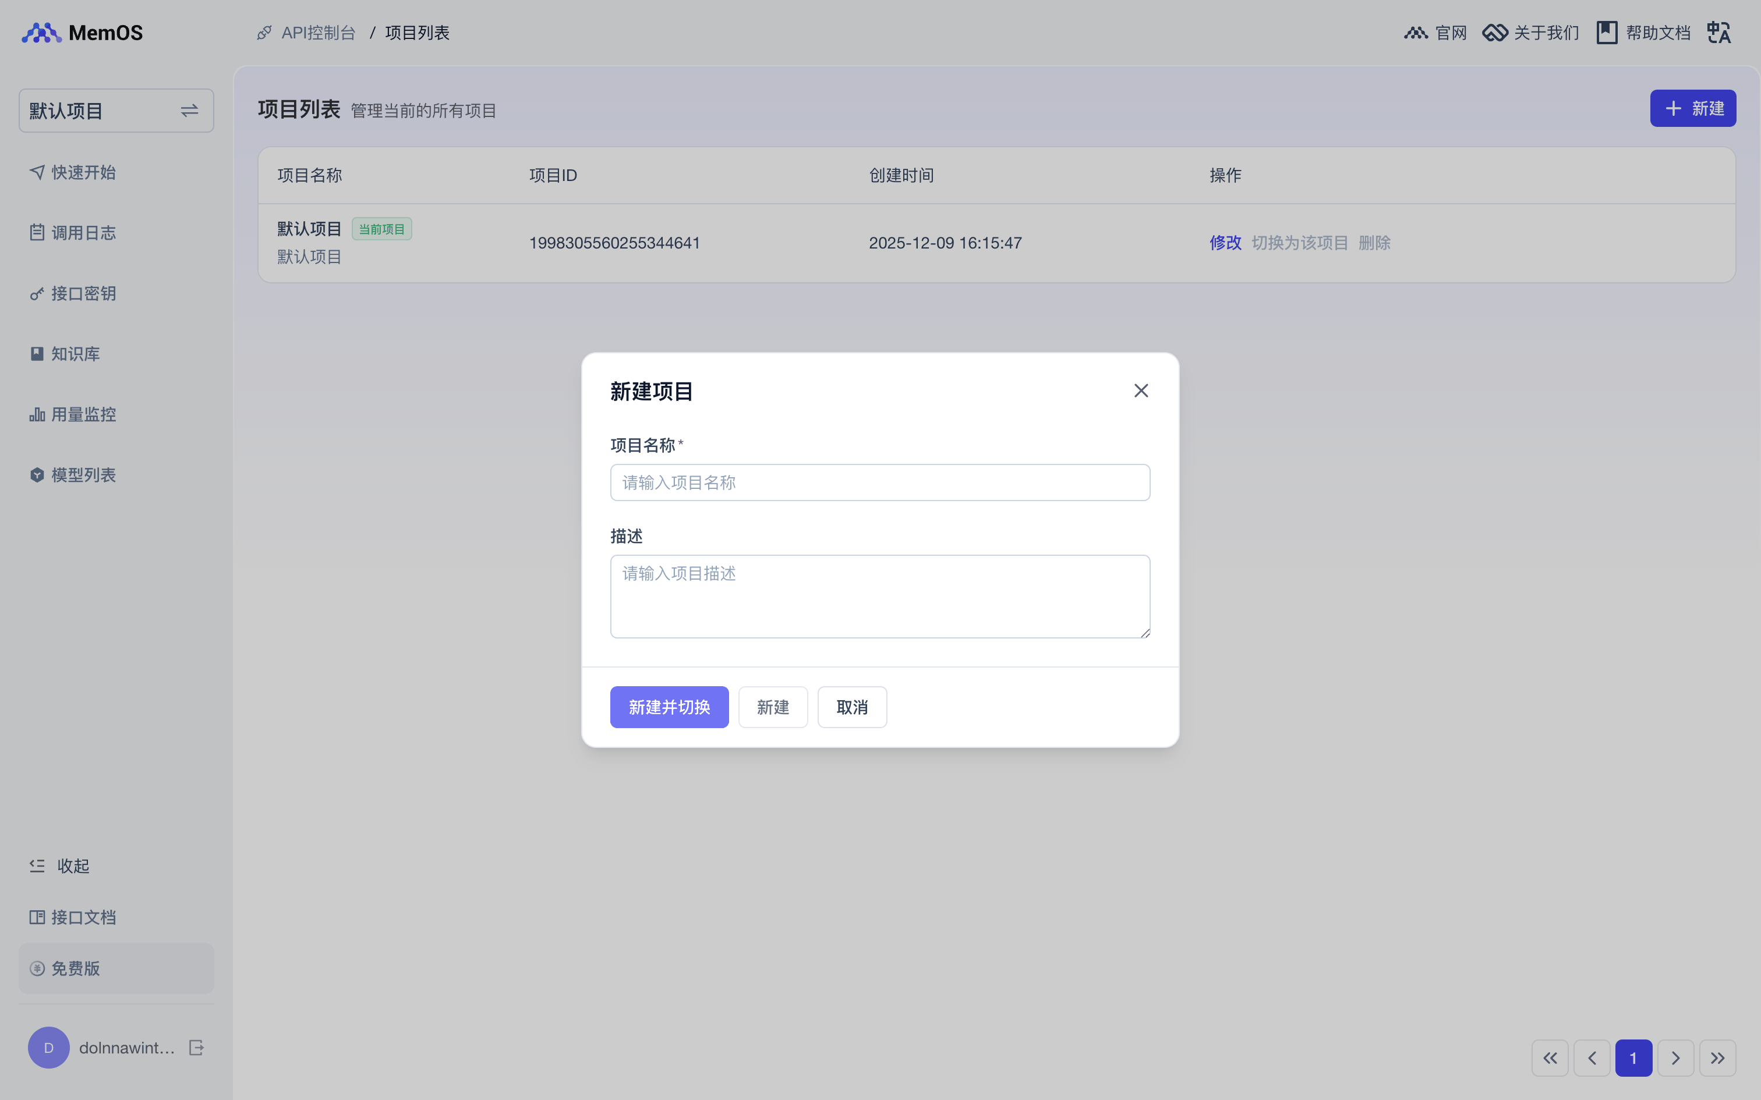Image resolution: width=1761 pixels, height=1100 pixels.
Task: Go to the next page arrow
Action: [x=1675, y=1058]
